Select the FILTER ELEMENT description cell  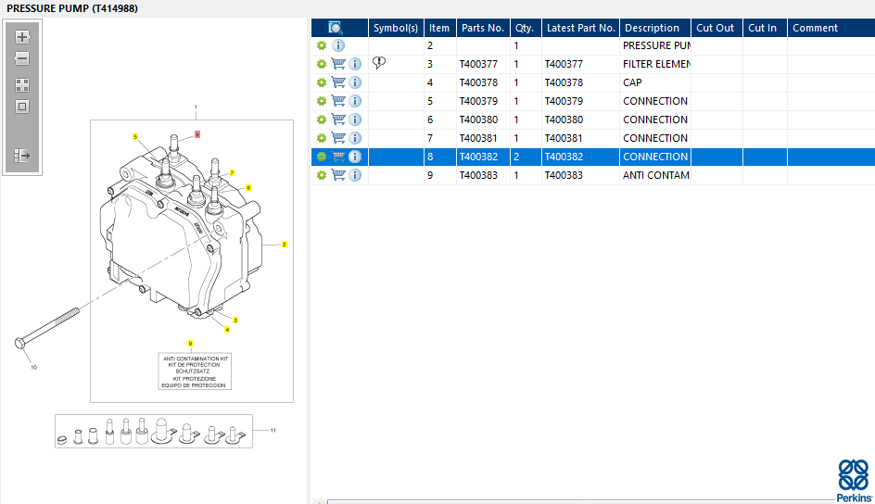pos(655,64)
